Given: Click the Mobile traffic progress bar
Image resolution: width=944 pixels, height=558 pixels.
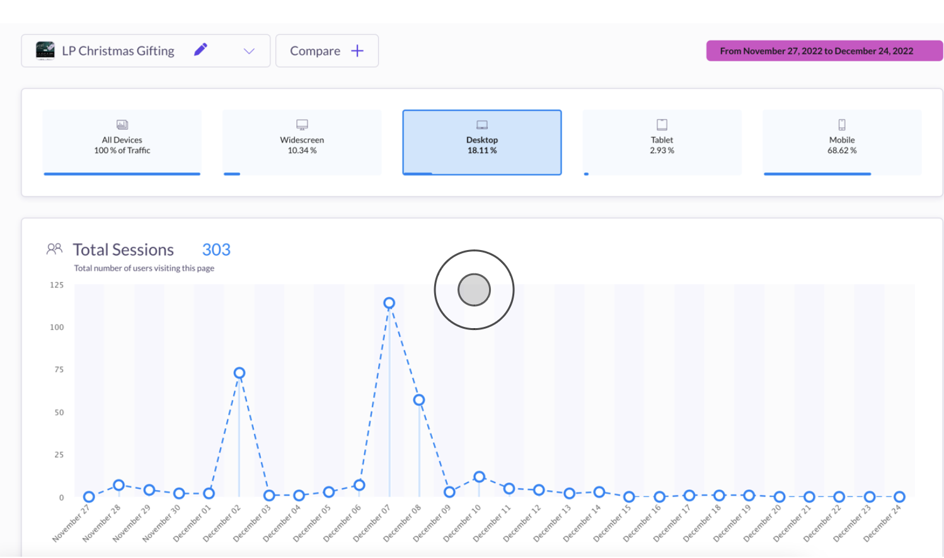Looking at the screenshot, I should coord(817,174).
